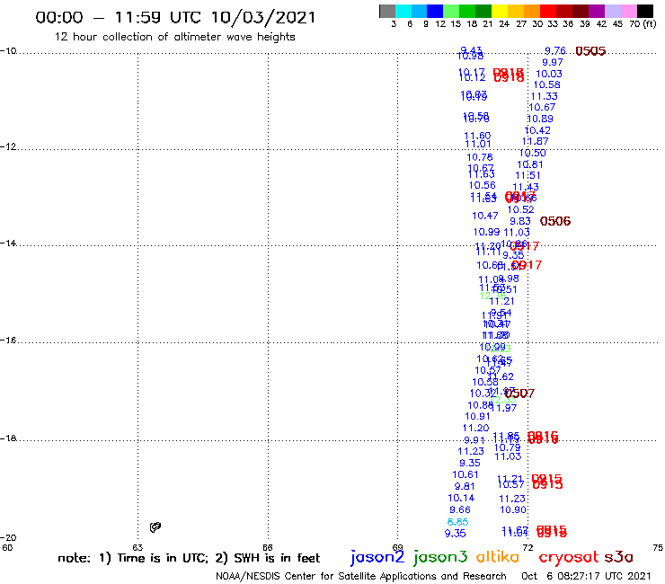Screen dimensions: 665x584
Task: Select the '12 hour collection of altimeter wave heights' subtitle
Action: point(174,37)
